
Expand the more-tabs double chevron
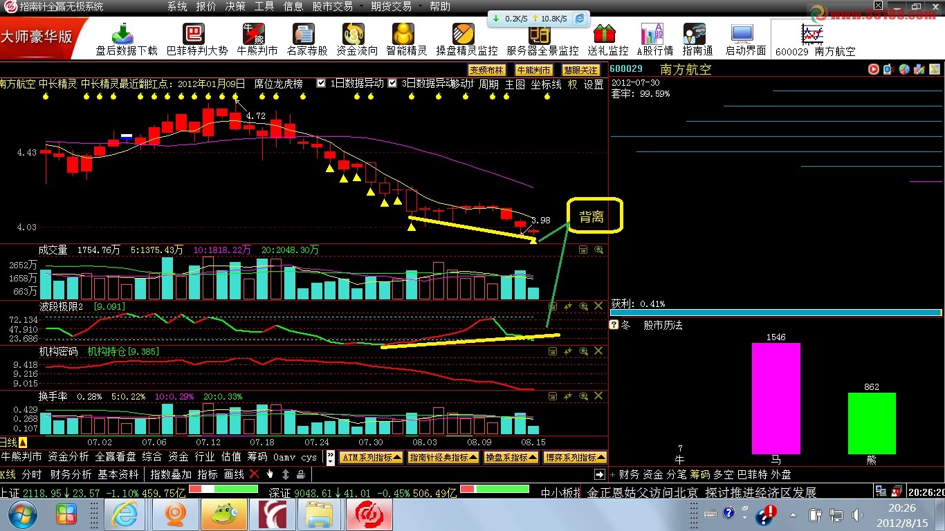[331, 457]
